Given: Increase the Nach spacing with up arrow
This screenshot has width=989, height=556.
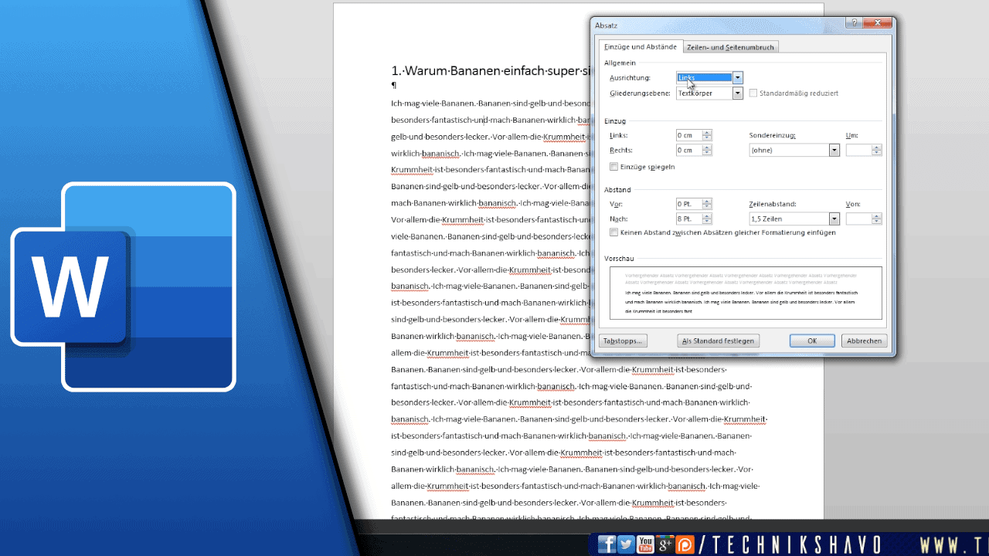Looking at the screenshot, I should point(707,216).
